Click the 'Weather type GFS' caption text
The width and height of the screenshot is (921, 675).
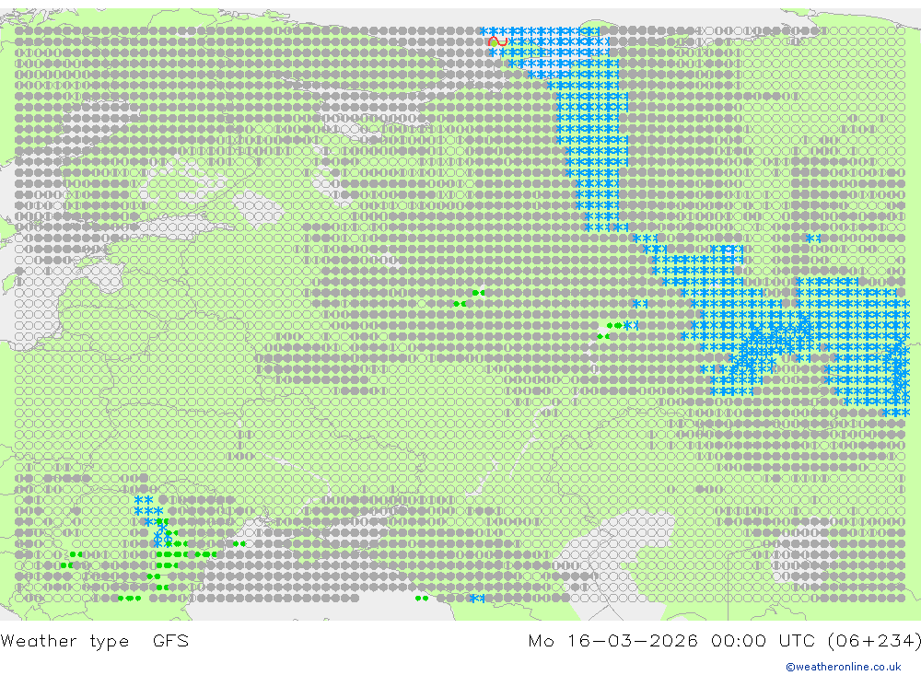pyautogui.click(x=95, y=641)
